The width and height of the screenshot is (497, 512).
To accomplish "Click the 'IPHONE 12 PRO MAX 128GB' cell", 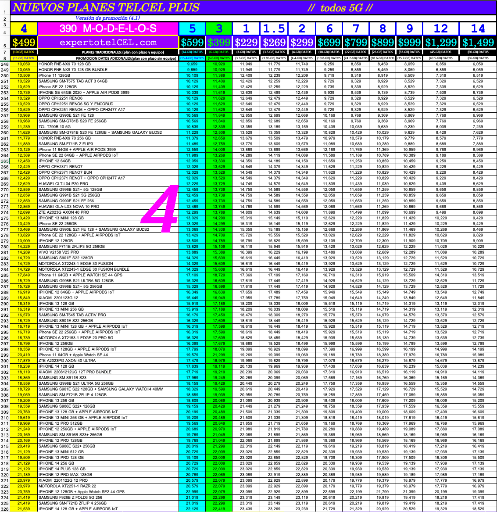I will [108, 475].
